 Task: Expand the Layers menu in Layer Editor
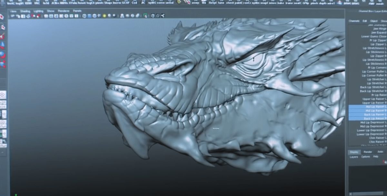click(x=354, y=157)
